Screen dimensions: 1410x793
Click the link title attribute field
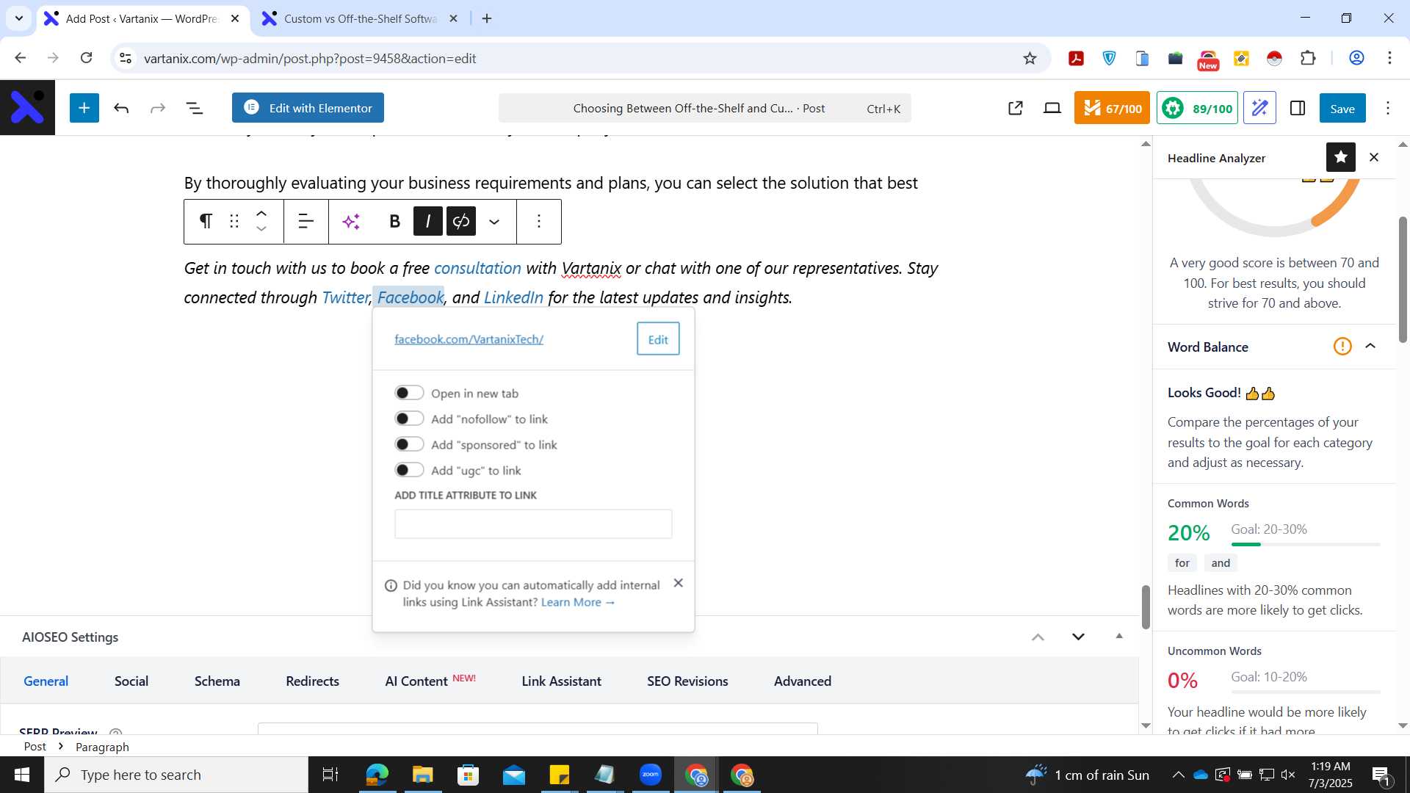point(533,524)
